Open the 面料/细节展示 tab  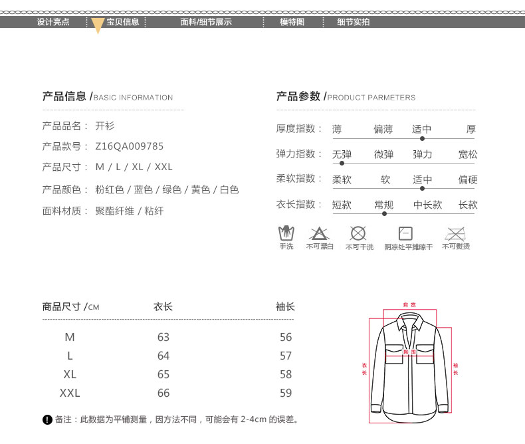point(206,22)
